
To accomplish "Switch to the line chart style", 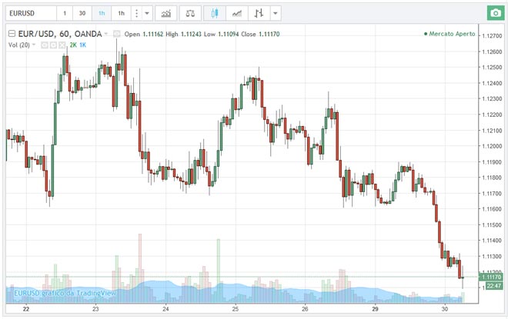I will click(239, 14).
